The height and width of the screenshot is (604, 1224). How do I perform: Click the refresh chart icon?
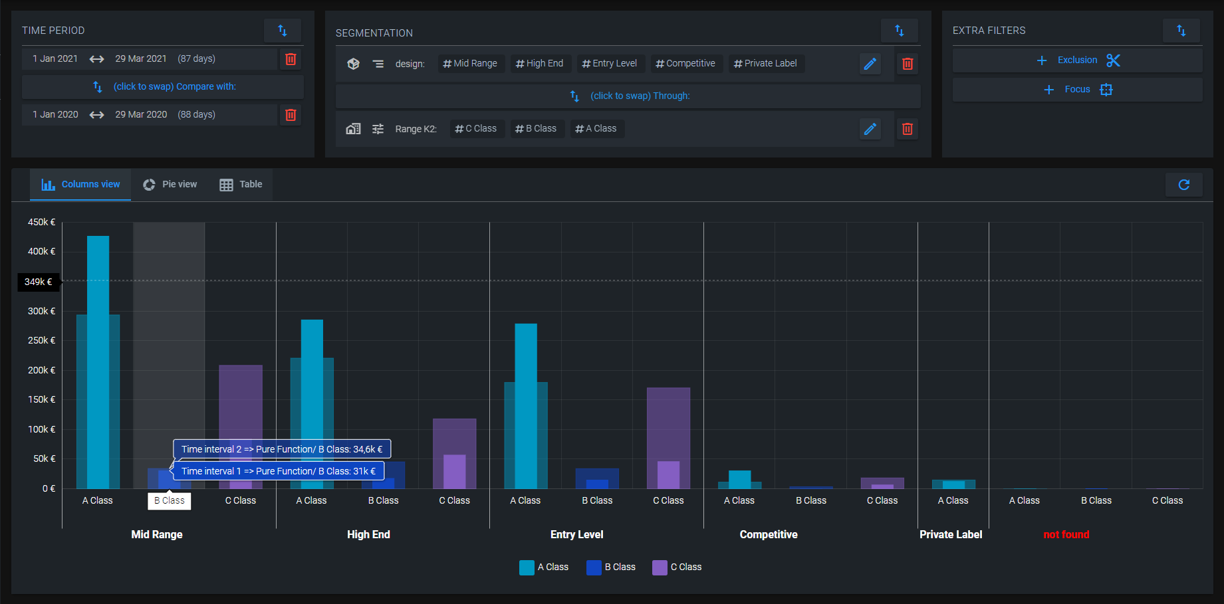point(1183,185)
